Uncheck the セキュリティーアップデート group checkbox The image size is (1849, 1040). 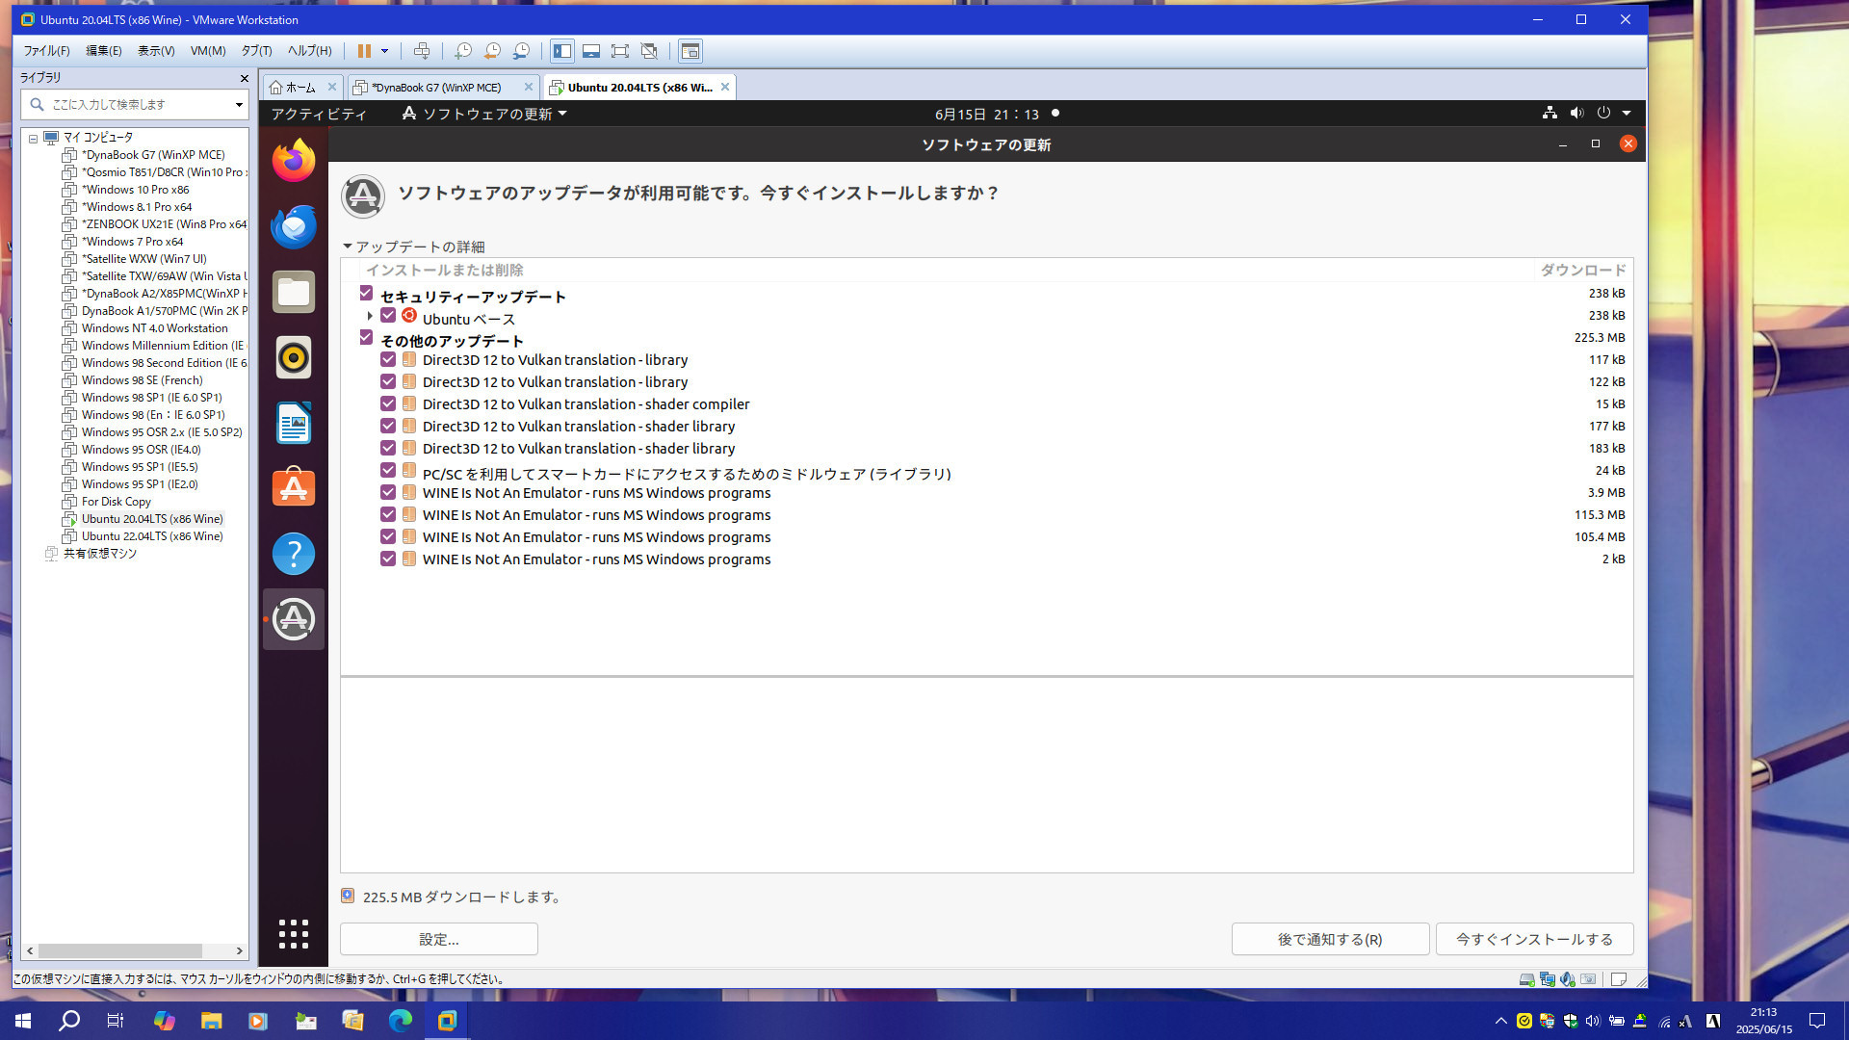(x=366, y=293)
